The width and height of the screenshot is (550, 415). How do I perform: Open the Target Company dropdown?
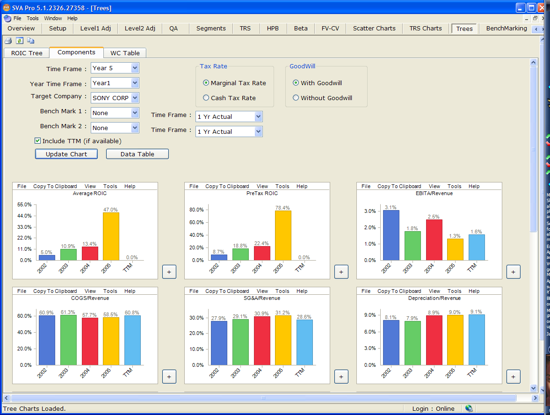[x=135, y=98]
